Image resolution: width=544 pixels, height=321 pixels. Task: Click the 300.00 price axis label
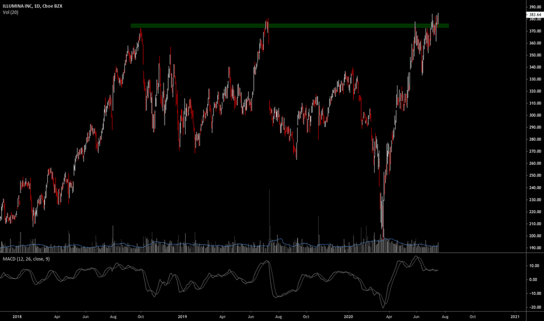tap(535, 115)
